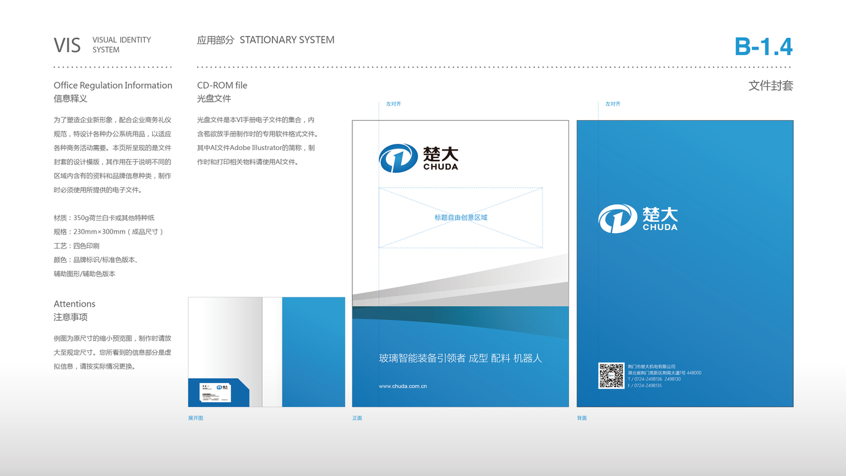The width and height of the screenshot is (846, 476).
Task: Click the T / 0724-2498136 phone line
Action: [x=654, y=379]
